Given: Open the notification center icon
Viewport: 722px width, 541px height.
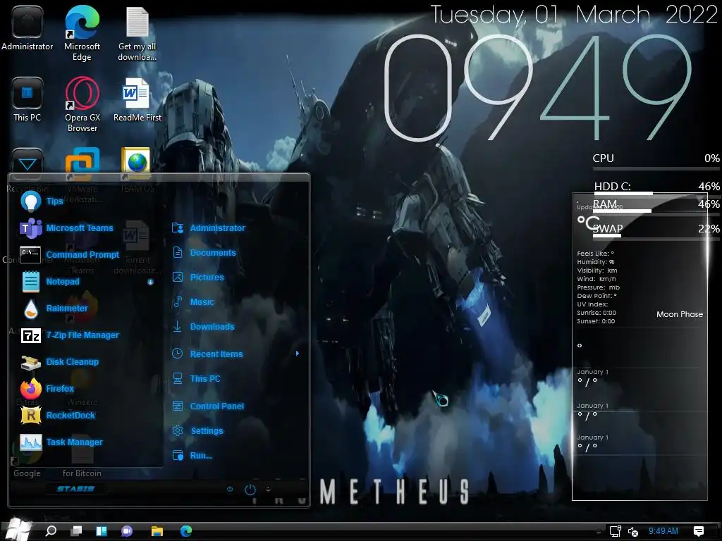Looking at the screenshot, I should coord(699,531).
